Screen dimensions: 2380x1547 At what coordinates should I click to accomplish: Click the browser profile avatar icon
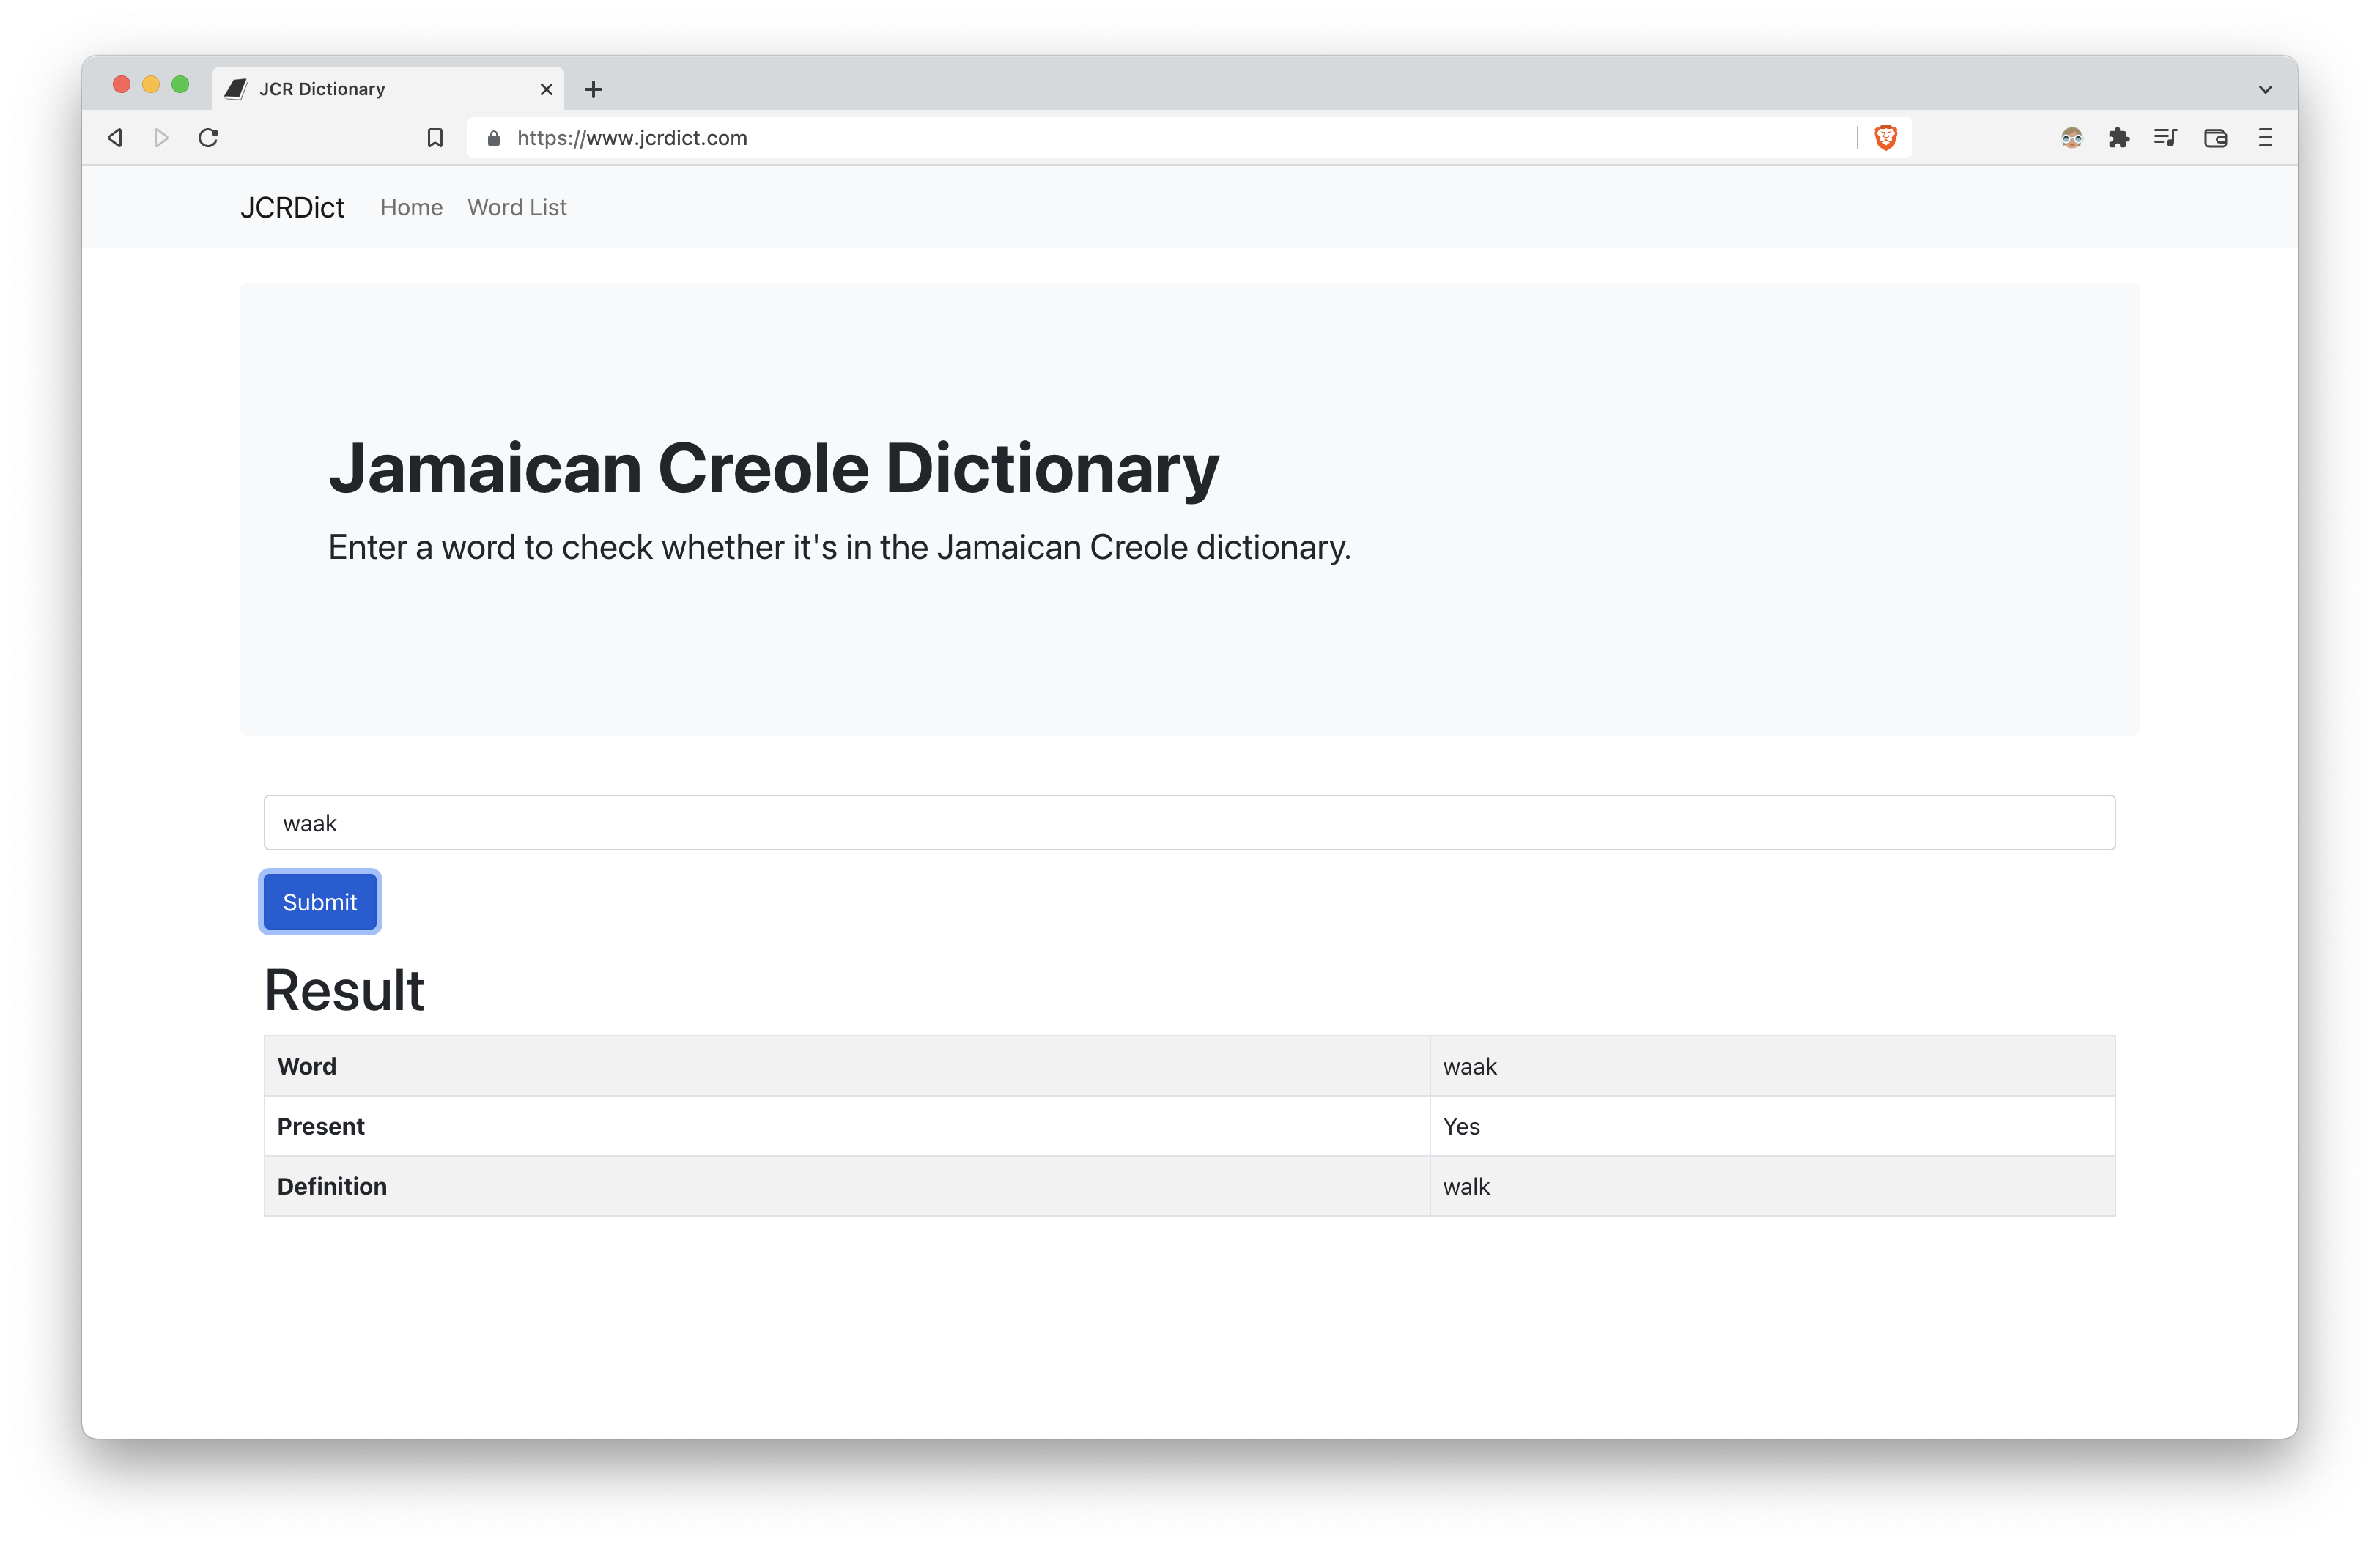[x=2071, y=137]
